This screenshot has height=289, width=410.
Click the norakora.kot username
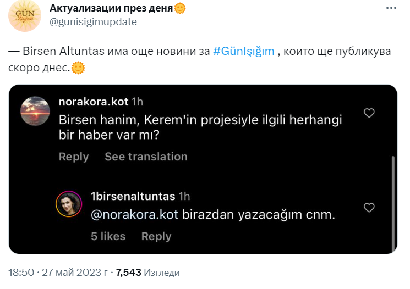click(x=93, y=102)
